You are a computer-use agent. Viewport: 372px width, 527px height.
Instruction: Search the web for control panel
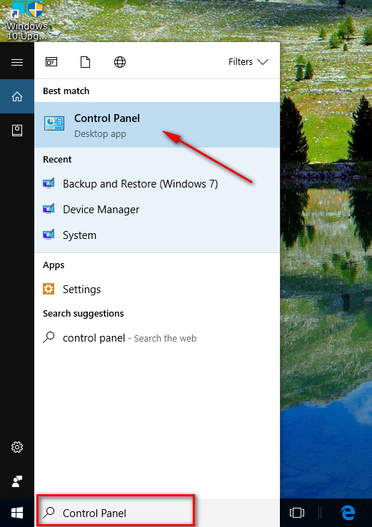pos(157,338)
